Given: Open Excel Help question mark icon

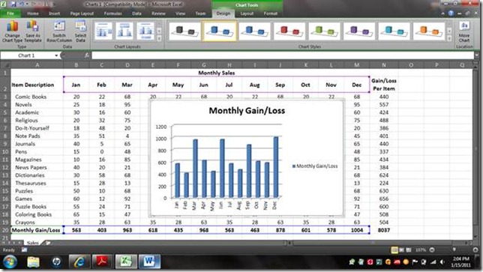Looking at the screenshot, I should (x=451, y=13).
